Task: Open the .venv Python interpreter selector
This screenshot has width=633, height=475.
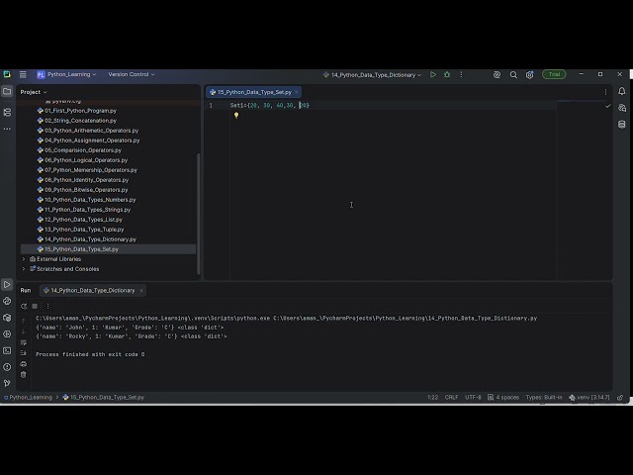Action: 589,398
